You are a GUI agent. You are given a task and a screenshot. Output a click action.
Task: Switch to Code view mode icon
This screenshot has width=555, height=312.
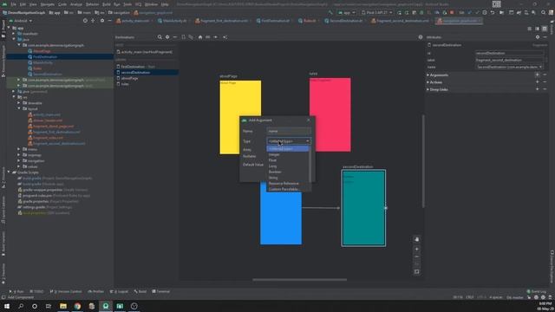click(x=530, y=29)
